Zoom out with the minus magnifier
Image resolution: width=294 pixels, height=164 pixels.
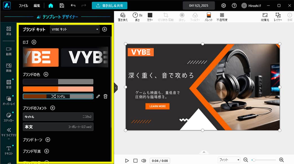246,160
